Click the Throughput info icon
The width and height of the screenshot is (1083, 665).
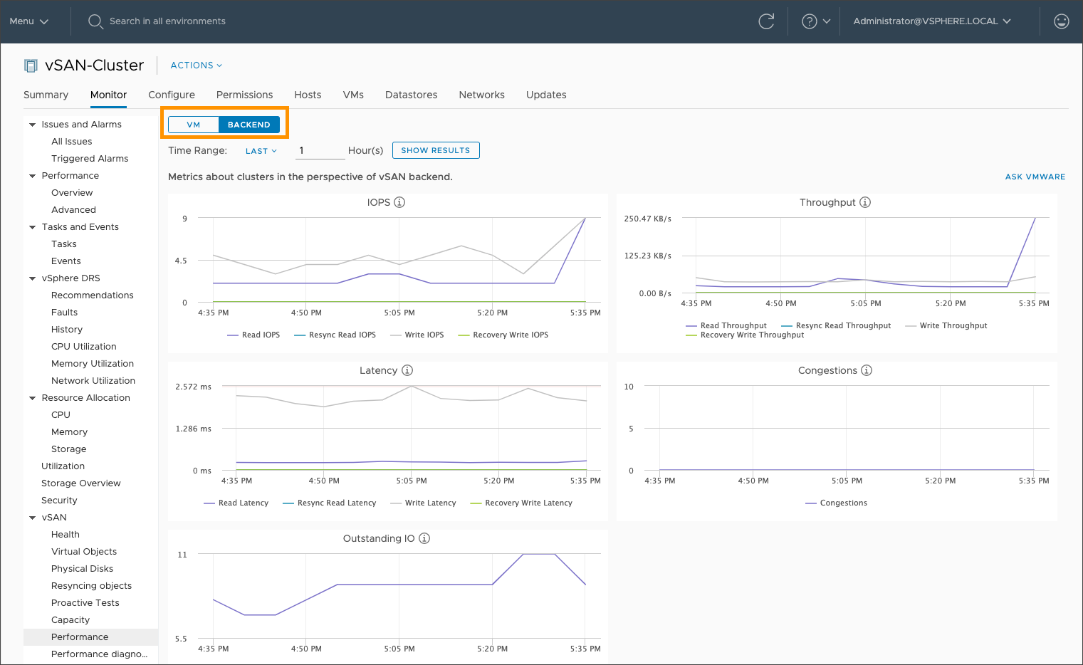click(x=864, y=201)
